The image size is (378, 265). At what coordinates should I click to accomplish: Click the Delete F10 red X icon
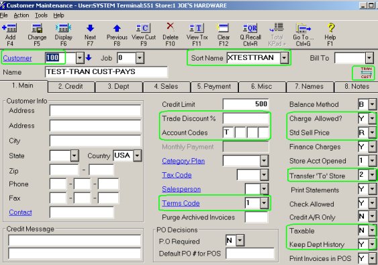click(171, 26)
